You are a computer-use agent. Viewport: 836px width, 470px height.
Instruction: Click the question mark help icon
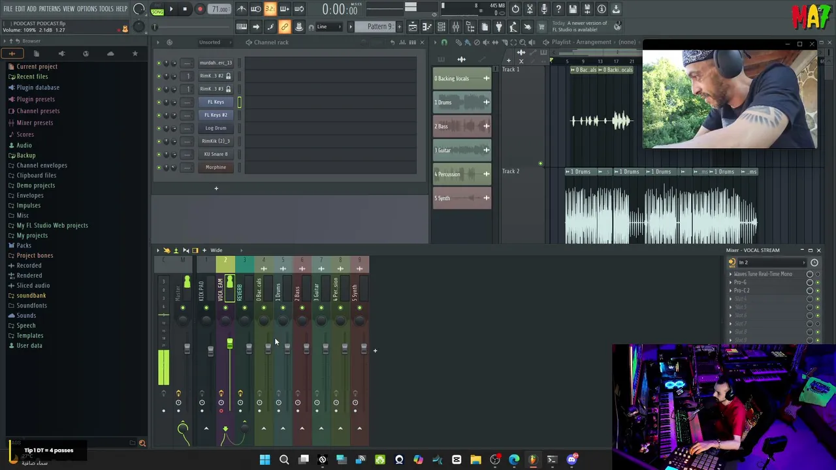click(x=558, y=9)
